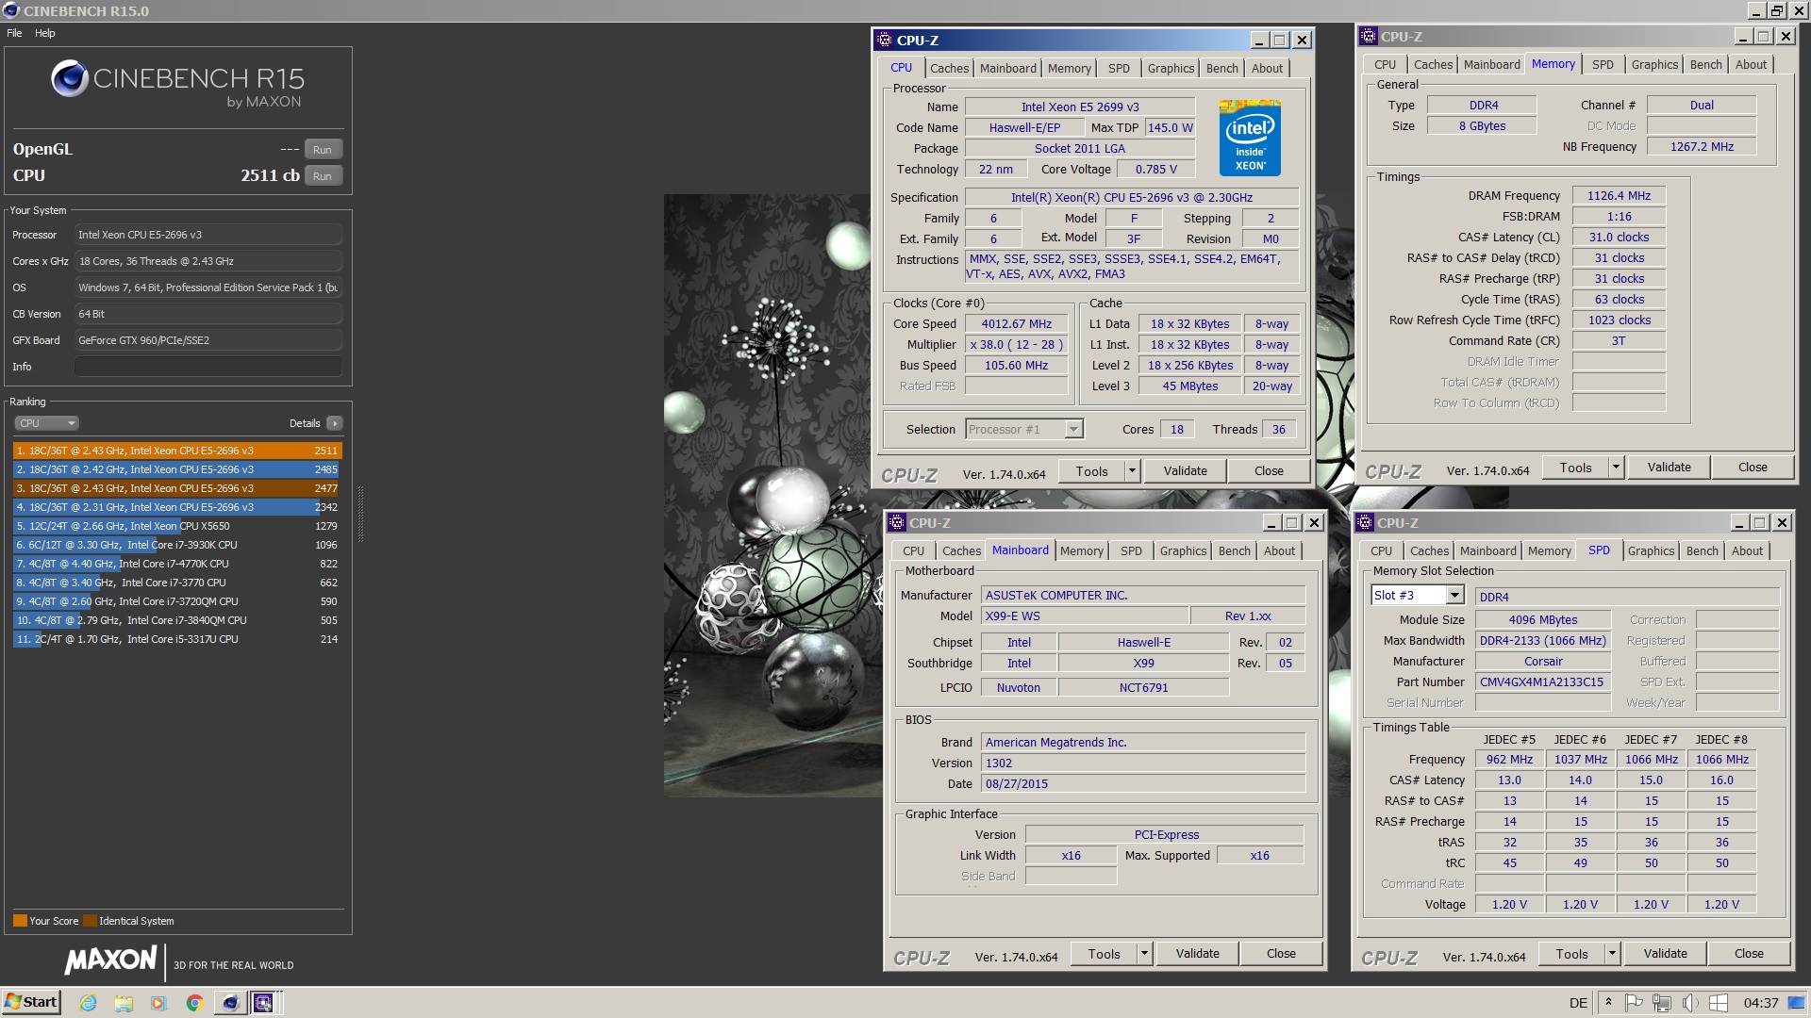
Task: Click Close in the Mainboard tab window
Action: click(1281, 954)
